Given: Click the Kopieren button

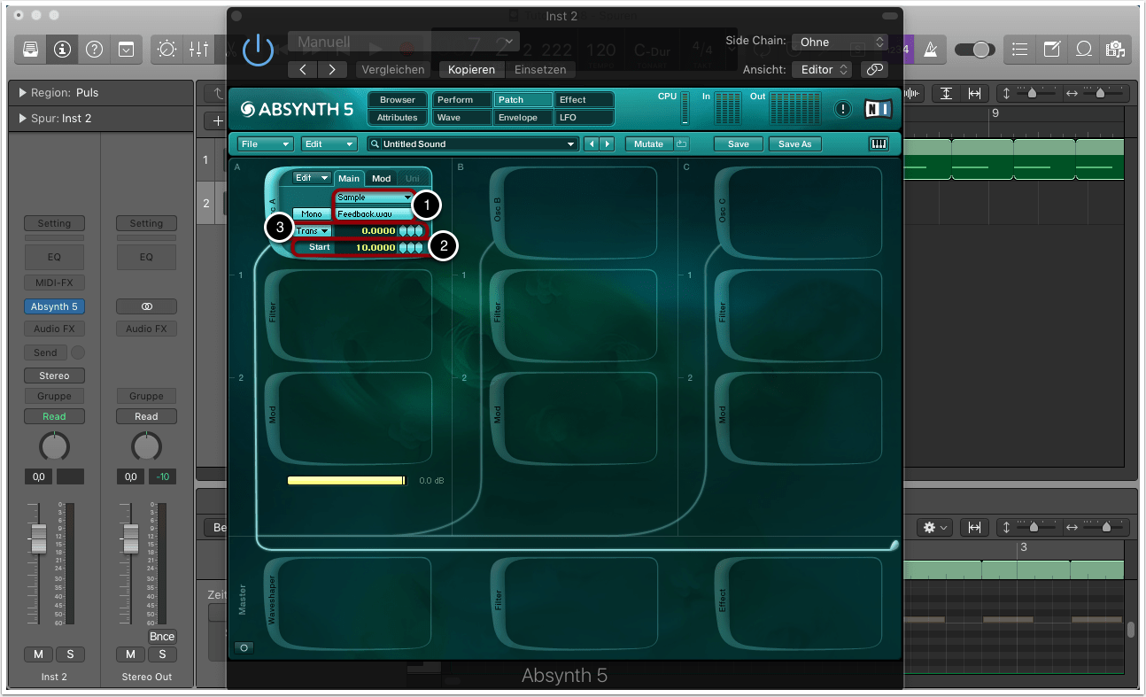Looking at the screenshot, I should pyautogui.click(x=471, y=69).
